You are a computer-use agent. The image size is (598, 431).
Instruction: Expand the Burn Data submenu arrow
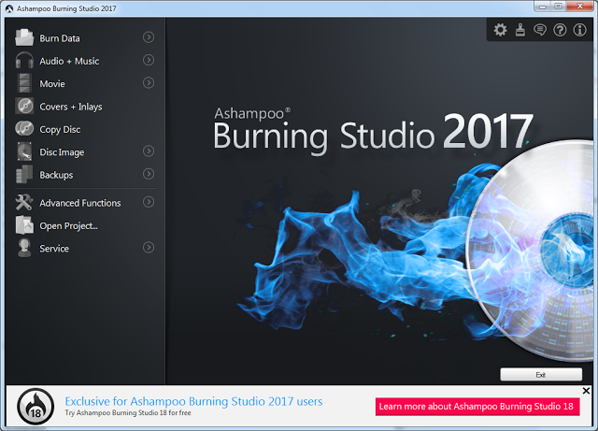click(x=149, y=37)
